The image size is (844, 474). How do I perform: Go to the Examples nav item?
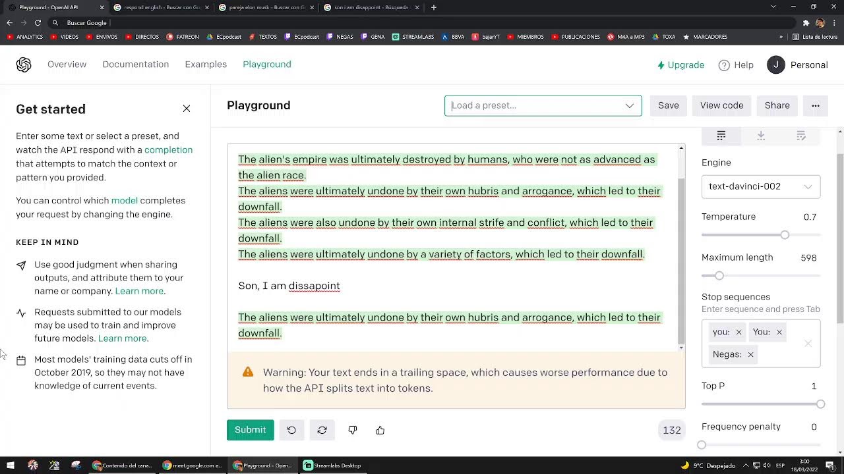pyautogui.click(x=206, y=65)
